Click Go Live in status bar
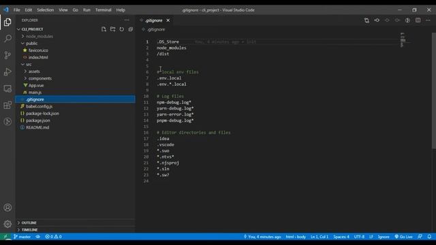 point(403,237)
